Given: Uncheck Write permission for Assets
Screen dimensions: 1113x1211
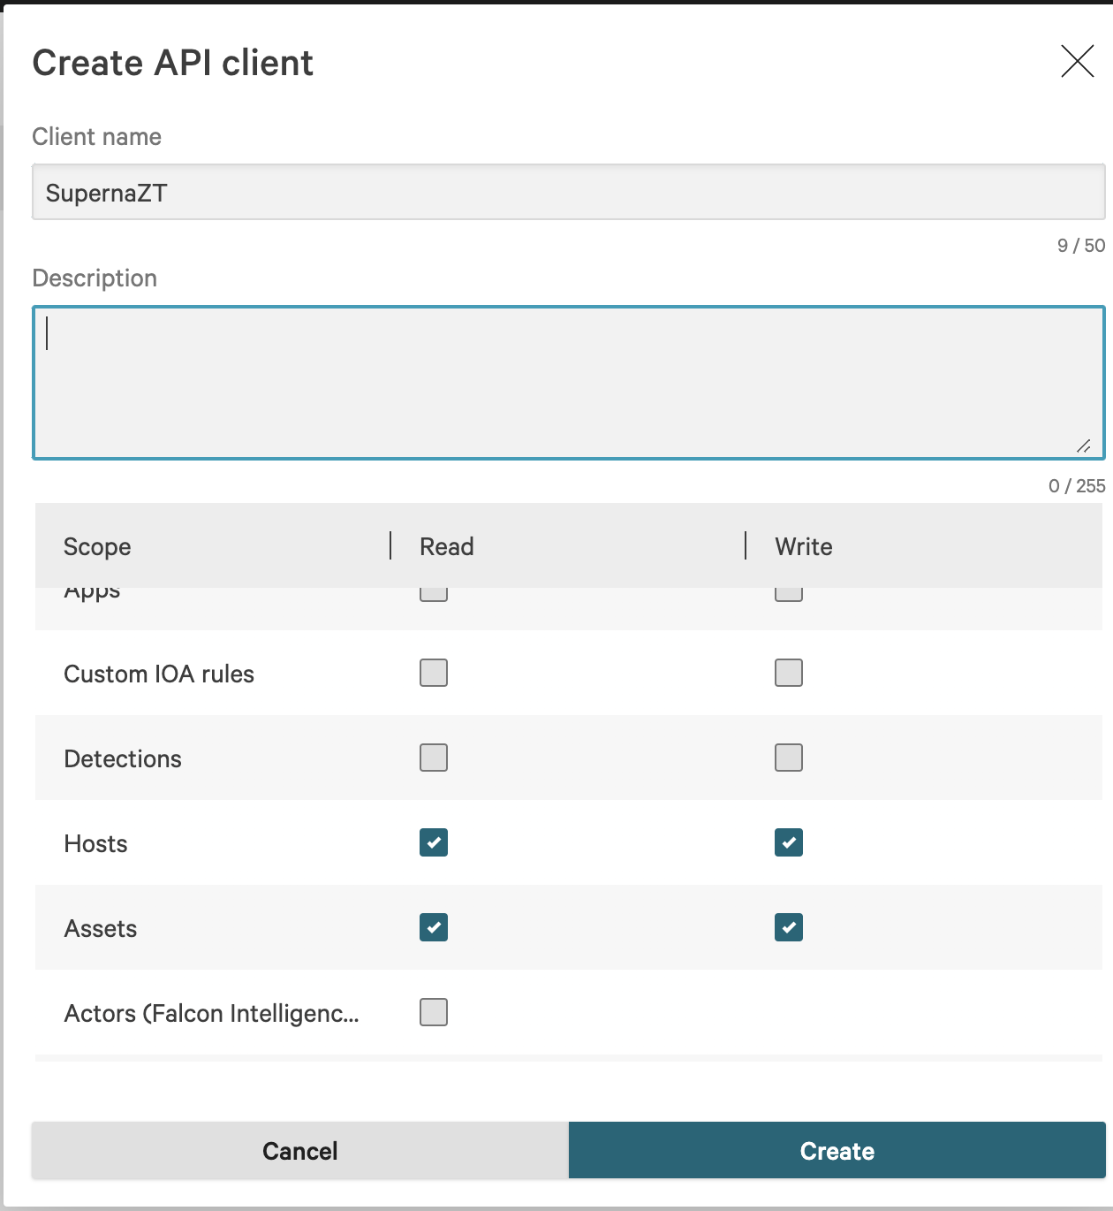Looking at the screenshot, I should (x=788, y=927).
